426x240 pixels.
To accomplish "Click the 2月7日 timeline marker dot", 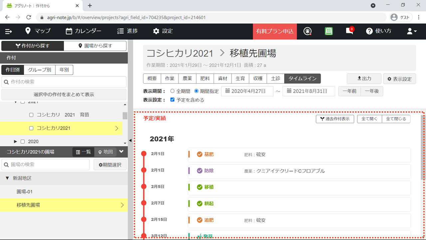I will pos(144,203).
